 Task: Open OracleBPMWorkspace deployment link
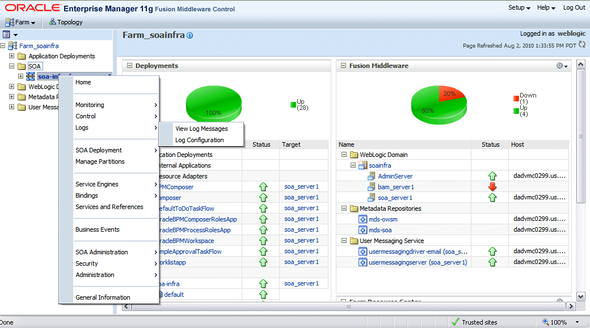(187, 241)
